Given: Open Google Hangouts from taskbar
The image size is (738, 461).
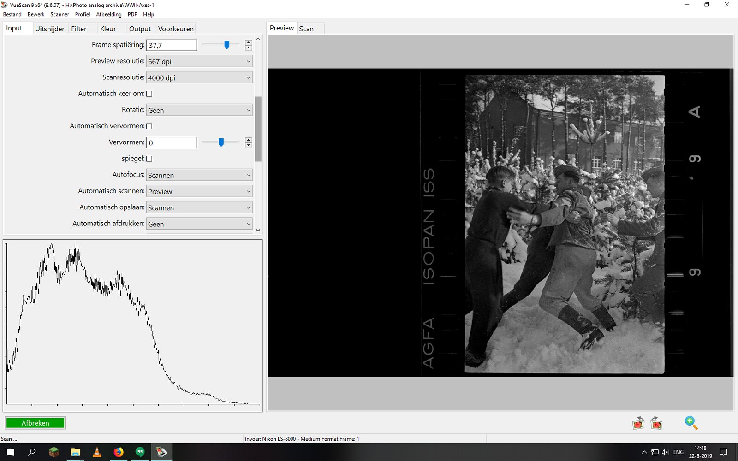Looking at the screenshot, I should click(x=140, y=452).
